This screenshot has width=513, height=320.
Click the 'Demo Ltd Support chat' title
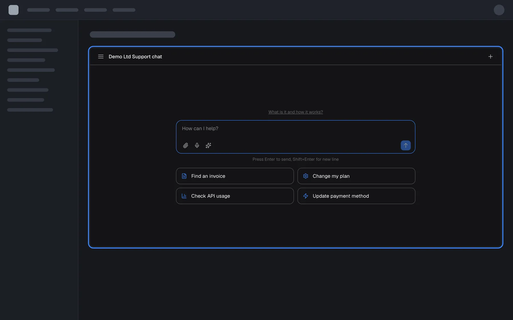[x=135, y=57]
